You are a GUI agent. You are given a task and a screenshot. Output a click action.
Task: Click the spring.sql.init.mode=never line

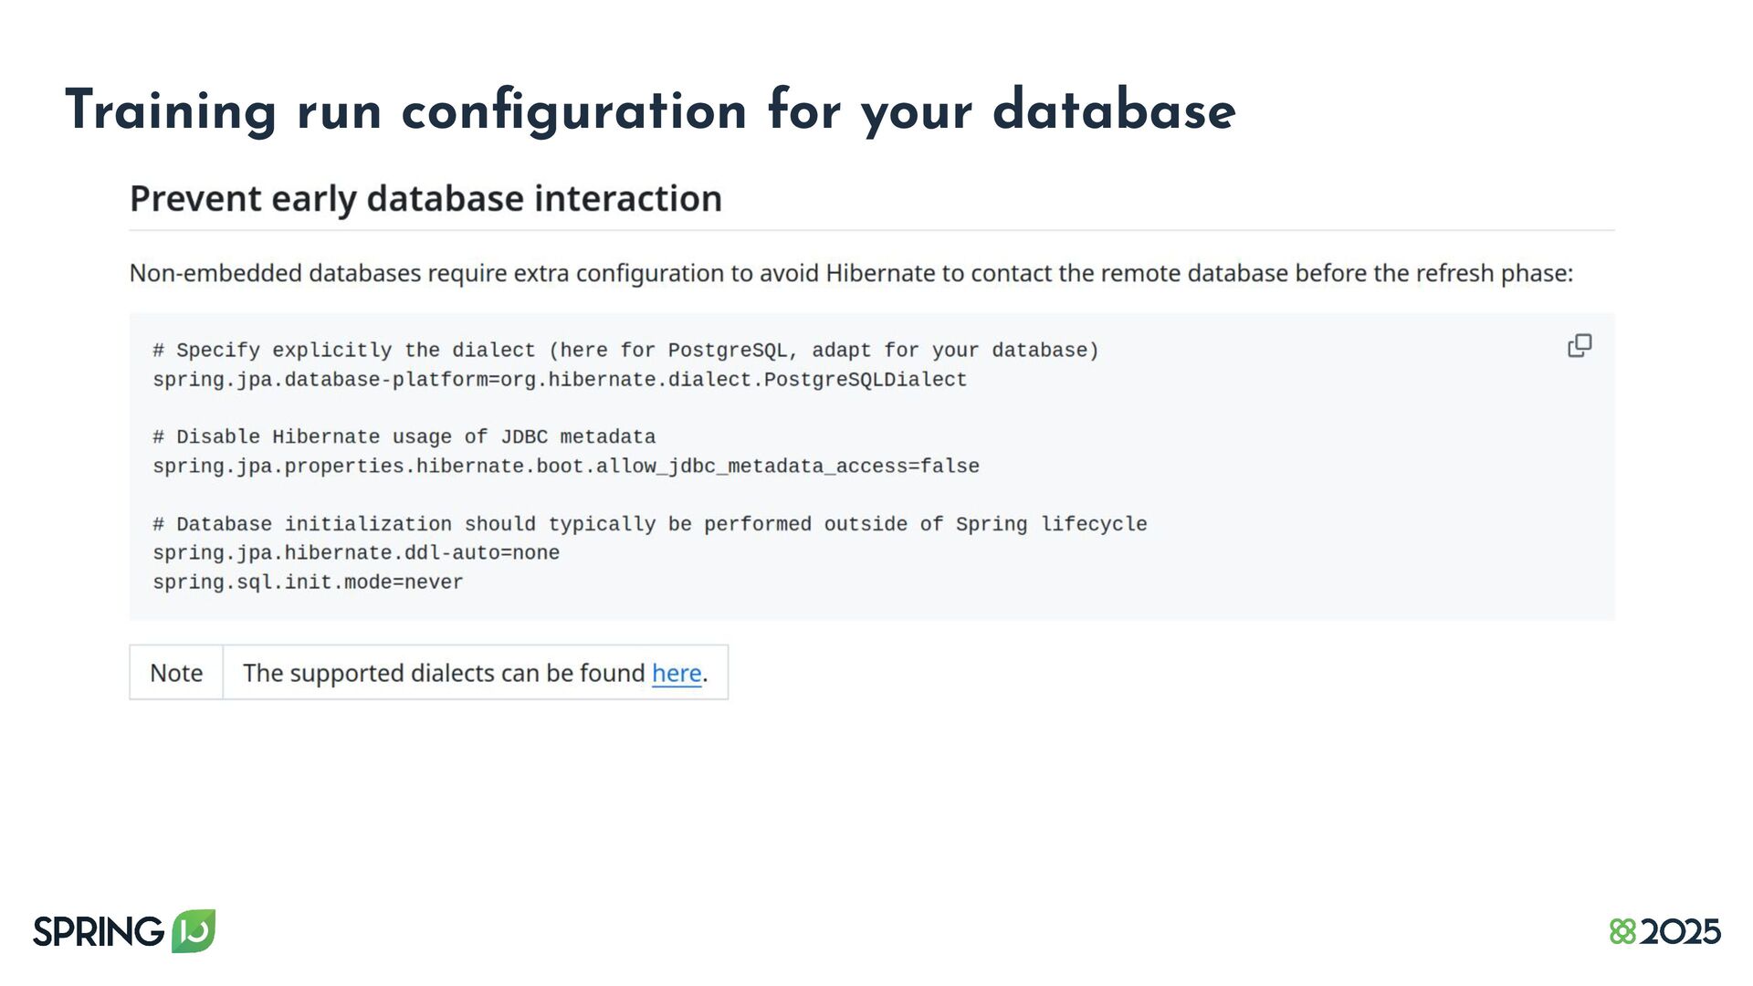tap(308, 582)
